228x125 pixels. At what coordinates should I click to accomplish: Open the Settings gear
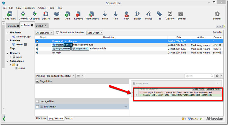point(217,16)
